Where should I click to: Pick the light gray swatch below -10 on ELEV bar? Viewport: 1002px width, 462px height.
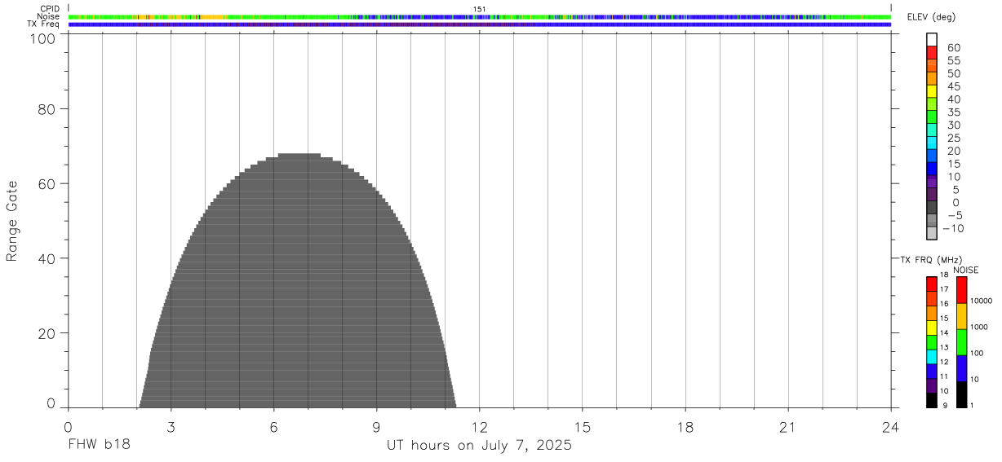(932, 234)
